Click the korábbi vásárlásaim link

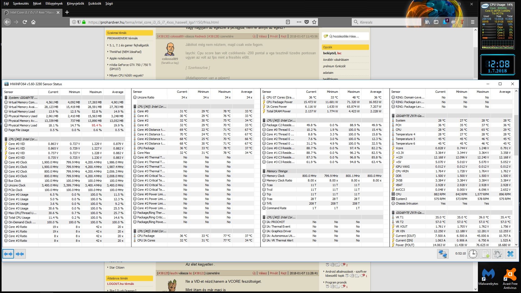coord(336,60)
